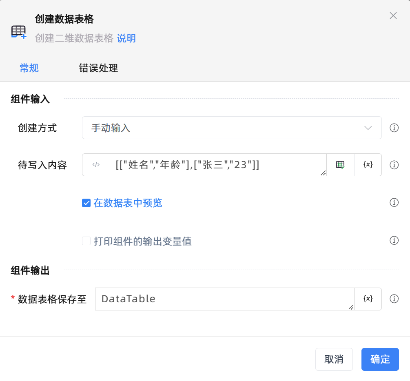
Task: Click resize handle of DataTable field
Action: [x=351, y=307]
